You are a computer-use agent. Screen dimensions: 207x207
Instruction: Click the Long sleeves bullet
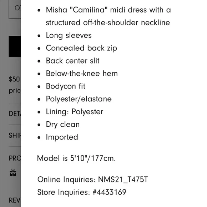click(x=69, y=35)
